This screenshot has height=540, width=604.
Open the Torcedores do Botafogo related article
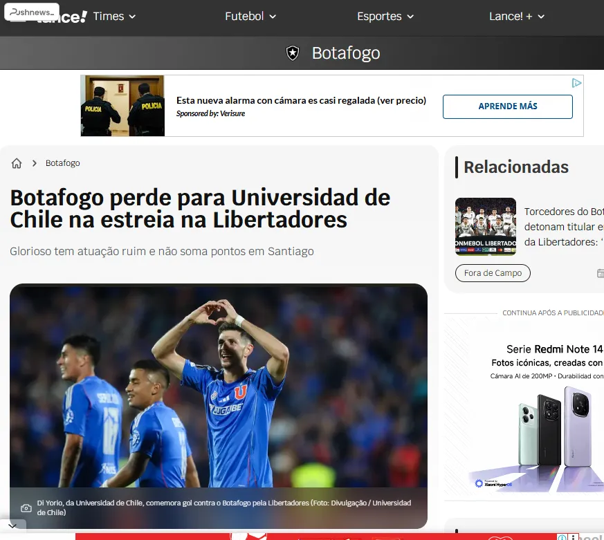(x=565, y=226)
